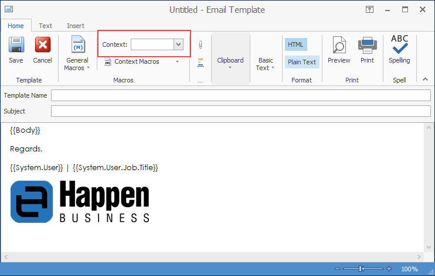Open the General Macros menu

click(77, 53)
